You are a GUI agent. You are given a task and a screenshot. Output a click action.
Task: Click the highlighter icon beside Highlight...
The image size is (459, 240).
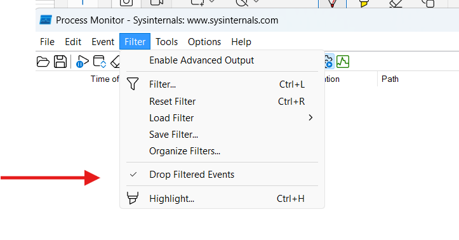tap(133, 198)
